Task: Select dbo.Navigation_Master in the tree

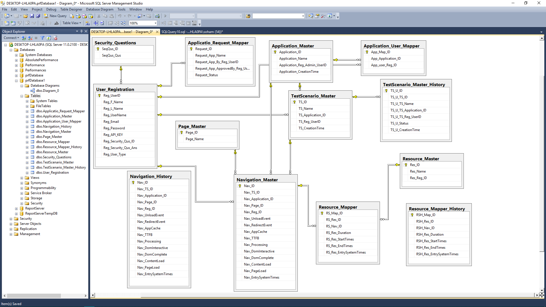Action: (53, 132)
